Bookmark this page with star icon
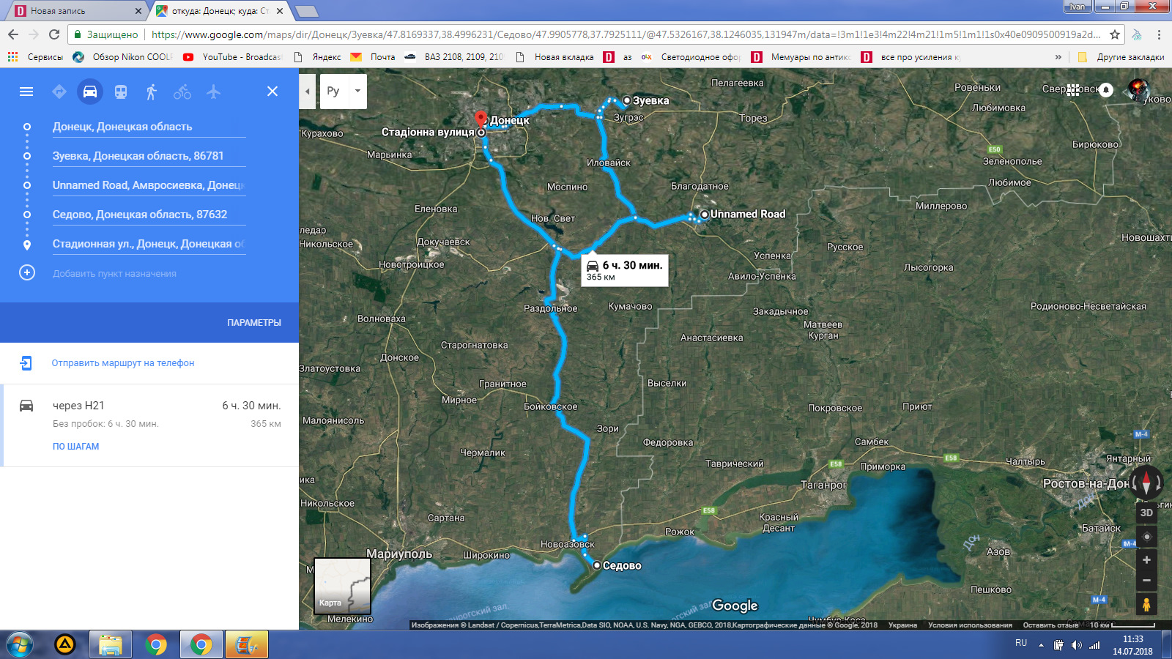The image size is (1172, 659). [1115, 34]
